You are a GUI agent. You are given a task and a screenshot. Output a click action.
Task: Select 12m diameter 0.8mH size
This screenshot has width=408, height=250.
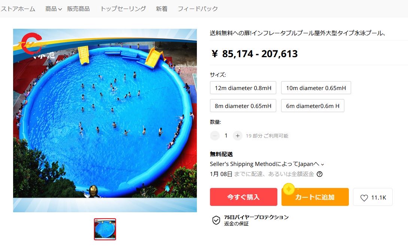[243, 88]
